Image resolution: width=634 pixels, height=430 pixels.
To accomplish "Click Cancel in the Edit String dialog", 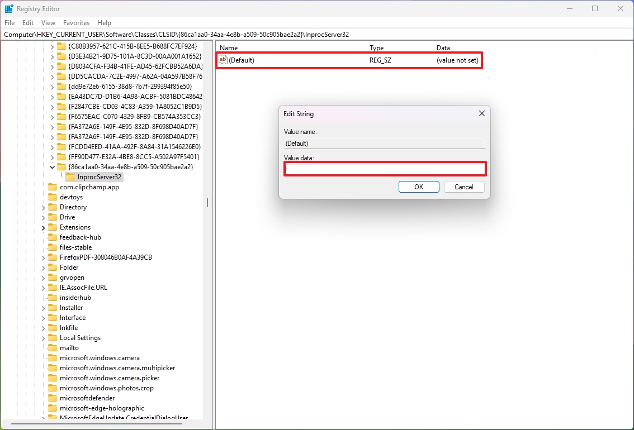I will coord(464,187).
